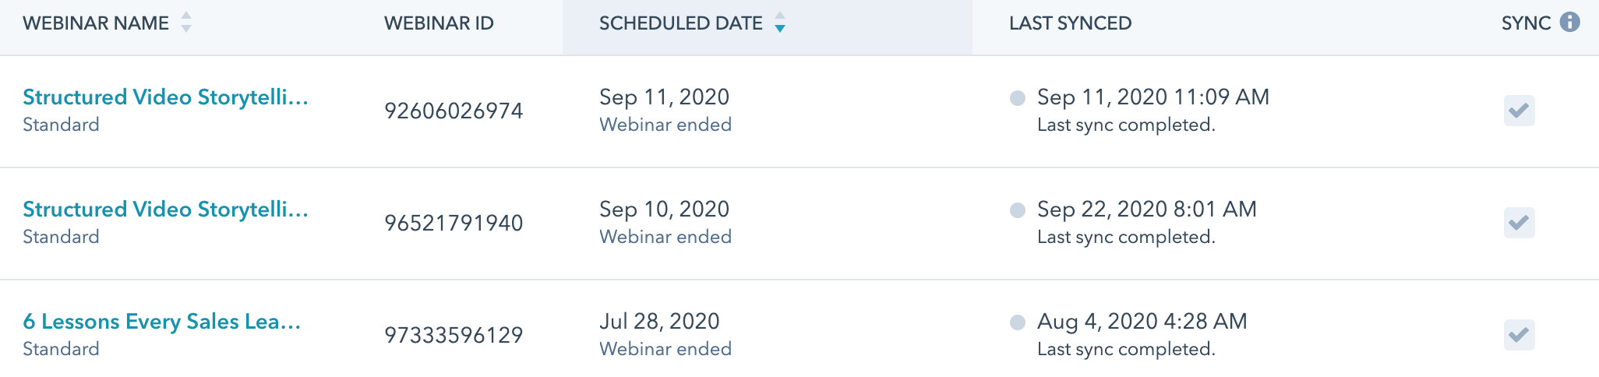The width and height of the screenshot is (1599, 377).
Task: Select the Last Synced column header
Action: 1070,23
